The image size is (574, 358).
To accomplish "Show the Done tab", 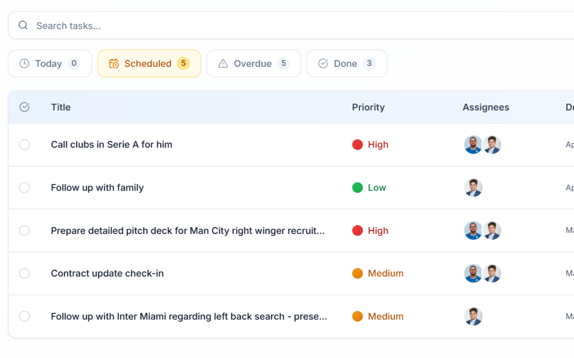I will (x=347, y=63).
